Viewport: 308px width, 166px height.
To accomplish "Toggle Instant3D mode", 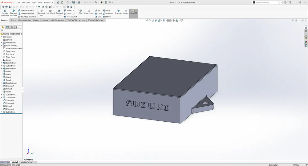I will click(x=134, y=13).
